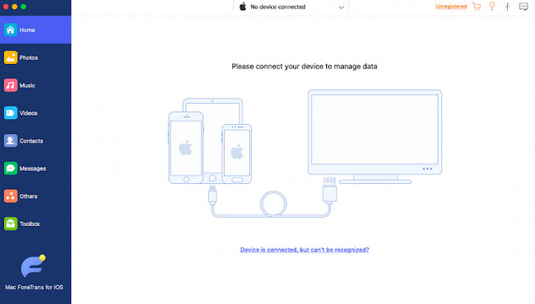Click the Mac FoneTrans for iOS logo

pos(33,266)
